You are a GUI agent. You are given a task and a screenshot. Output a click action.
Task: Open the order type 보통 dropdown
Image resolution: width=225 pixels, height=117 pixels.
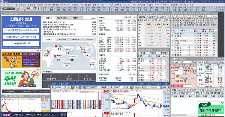point(184,71)
